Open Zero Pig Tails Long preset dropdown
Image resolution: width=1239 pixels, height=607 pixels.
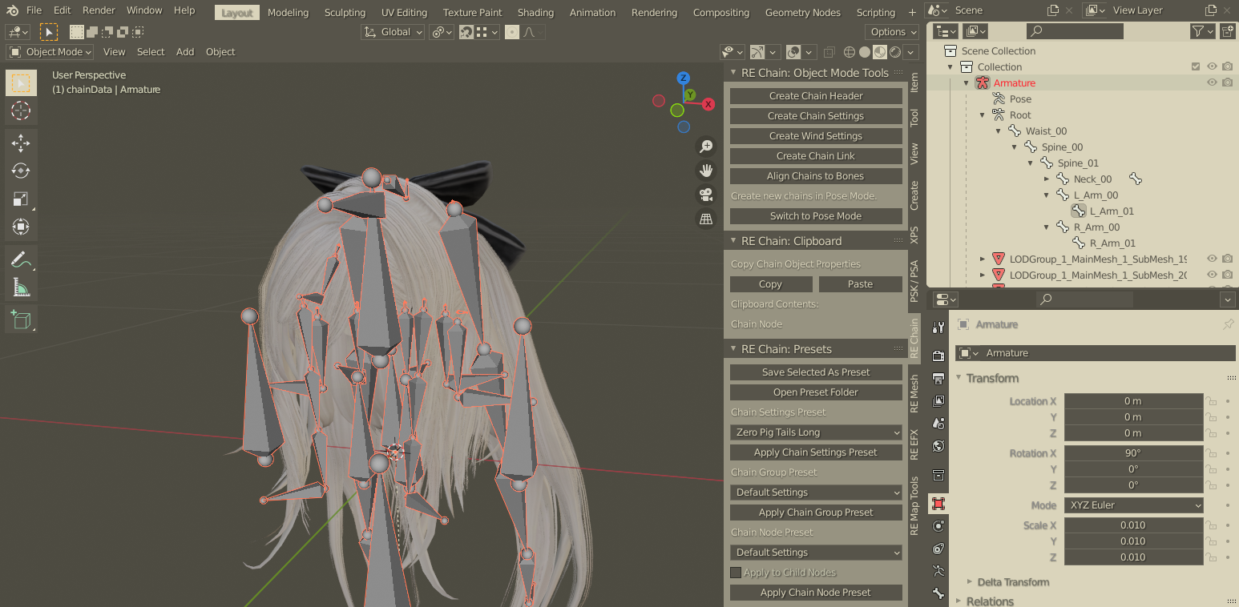pos(816,432)
